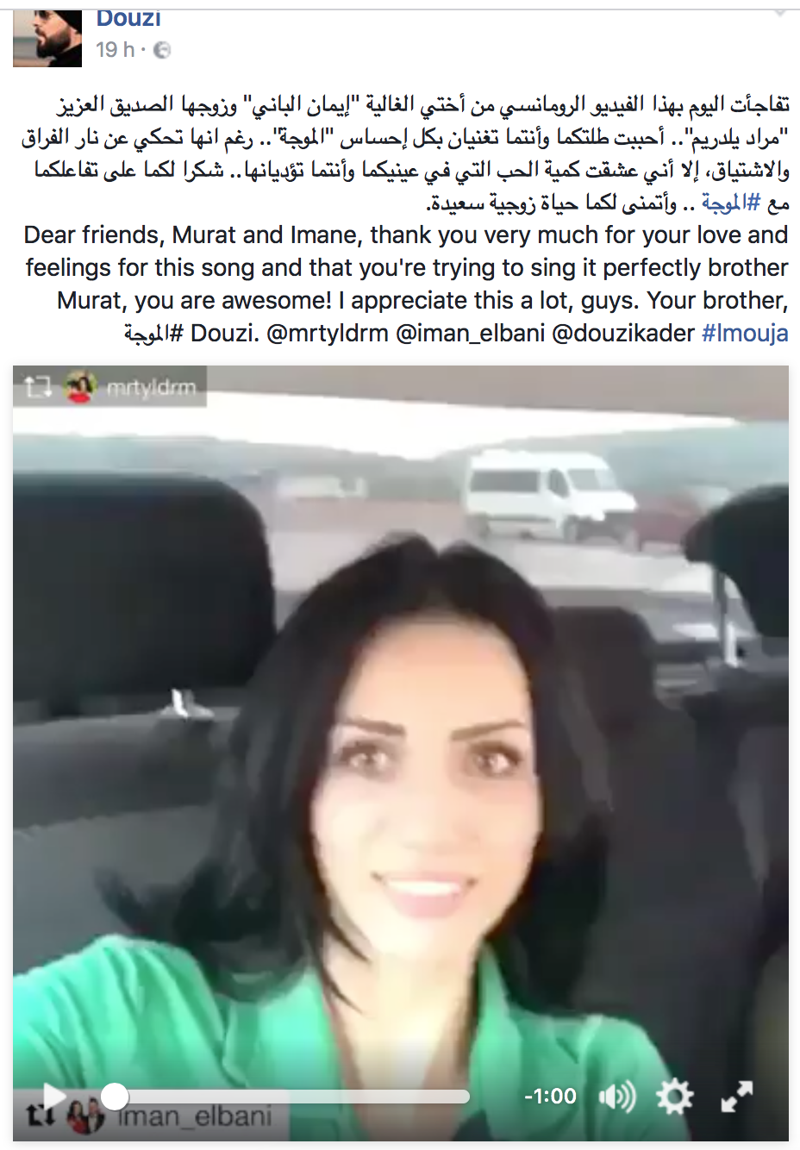Play the video
Viewport: 800px width, 1150px height.
click(54, 1096)
